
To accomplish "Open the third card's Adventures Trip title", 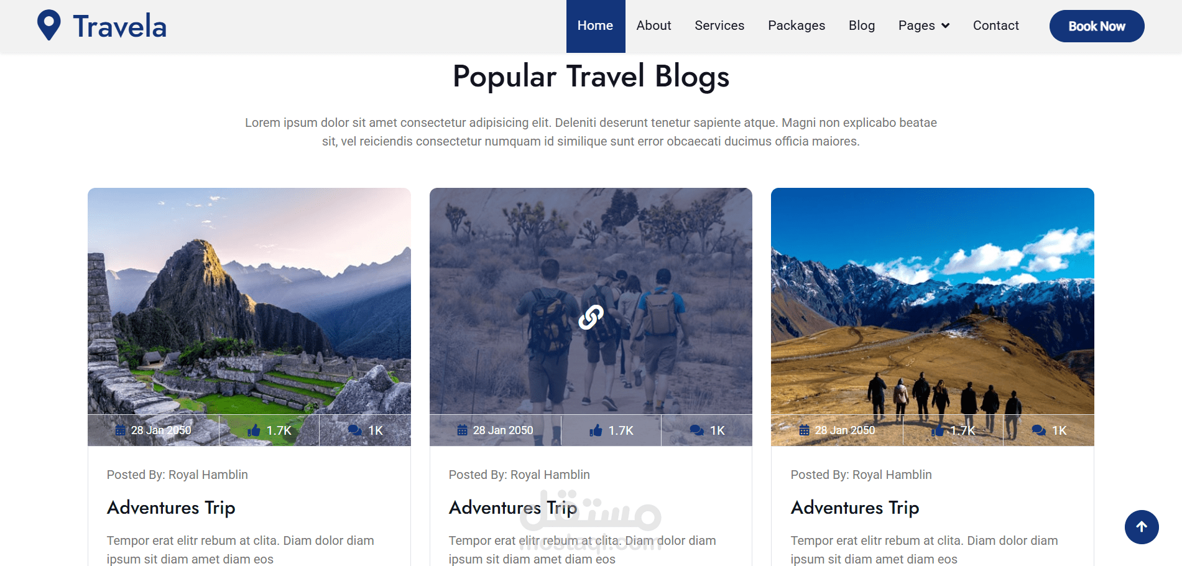I will coord(855,508).
